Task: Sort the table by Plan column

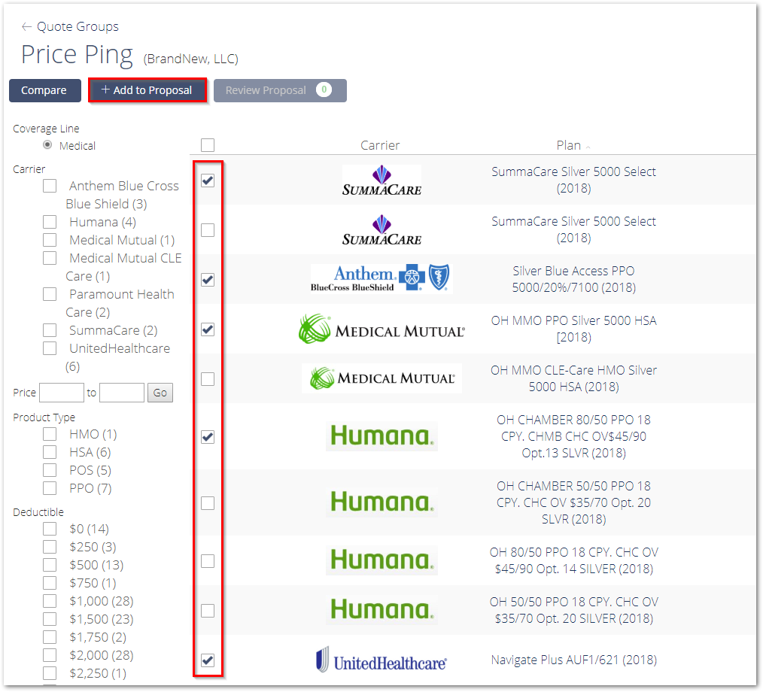Action: (573, 145)
